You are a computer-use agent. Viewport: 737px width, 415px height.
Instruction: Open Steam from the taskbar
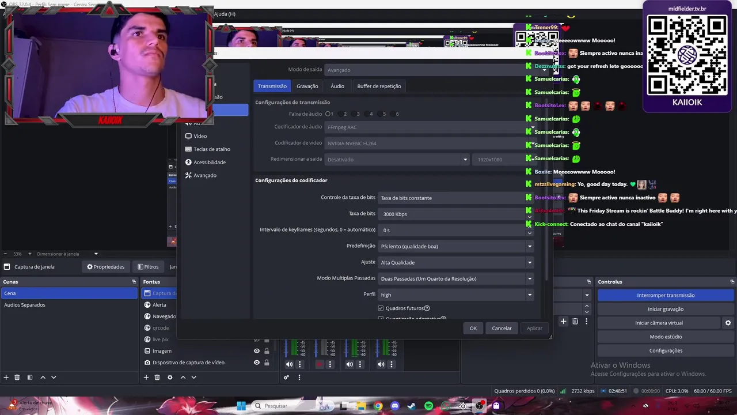[412, 406]
